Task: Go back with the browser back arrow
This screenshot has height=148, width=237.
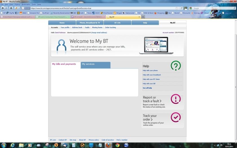Action: (x=3, y=8)
